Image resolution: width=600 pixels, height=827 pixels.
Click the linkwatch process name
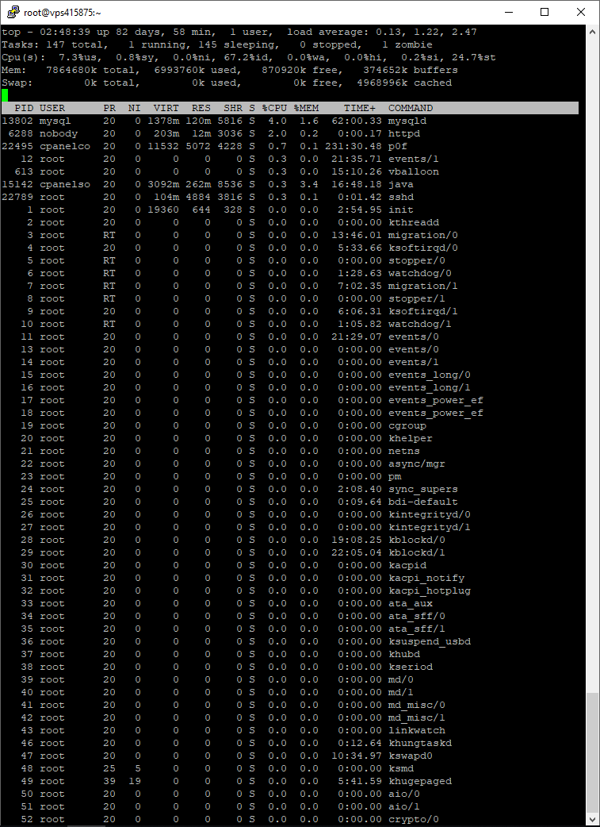(417, 730)
